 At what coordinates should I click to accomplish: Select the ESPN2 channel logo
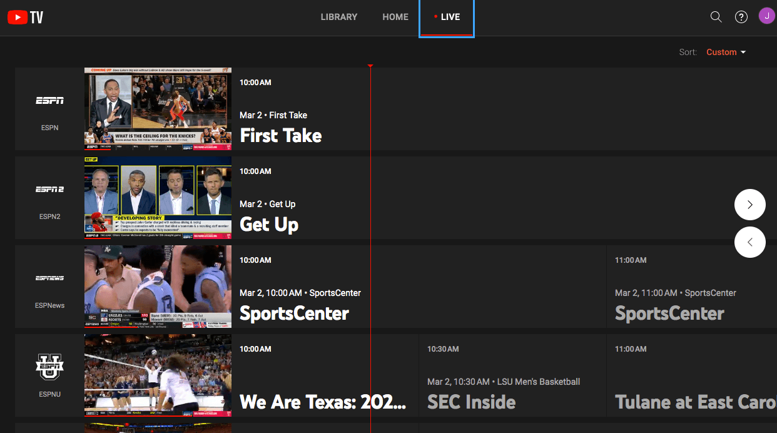(49, 189)
